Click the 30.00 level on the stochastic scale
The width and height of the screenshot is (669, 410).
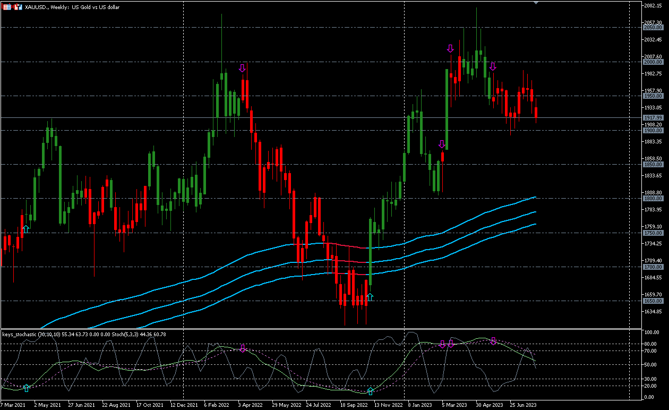pyautogui.click(x=650, y=379)
